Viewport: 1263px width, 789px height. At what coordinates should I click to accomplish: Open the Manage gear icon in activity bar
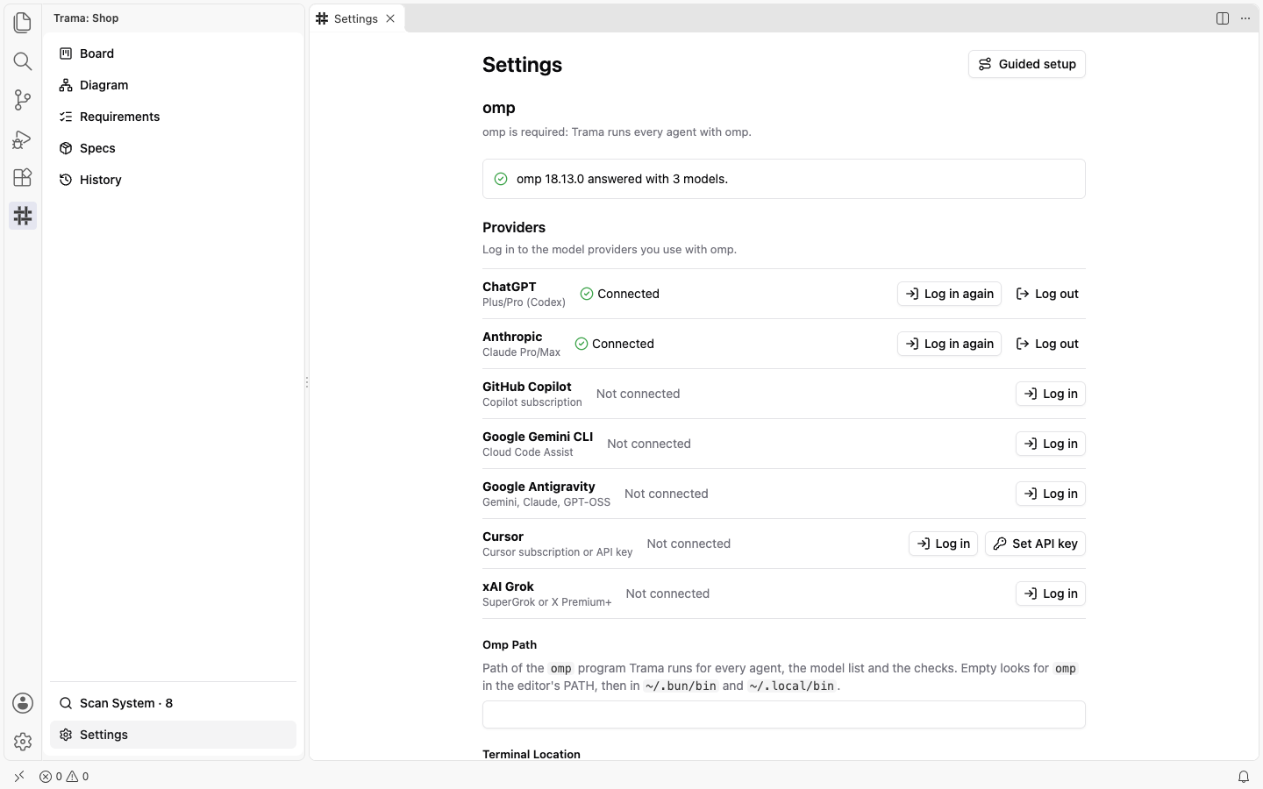coord(23,742)
